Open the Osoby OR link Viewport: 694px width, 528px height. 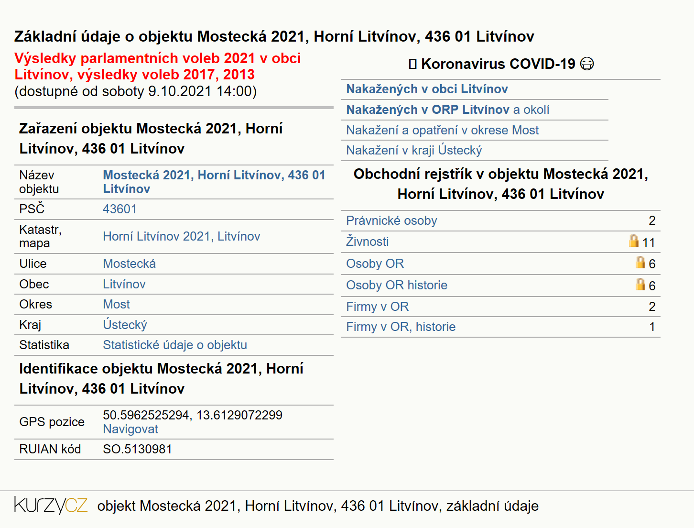click(x=375, y=264)
